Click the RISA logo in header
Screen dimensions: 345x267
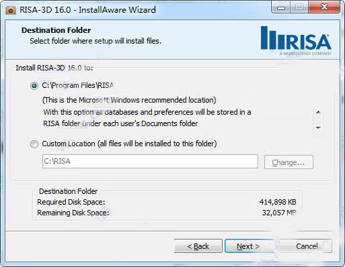click(296, 40)
